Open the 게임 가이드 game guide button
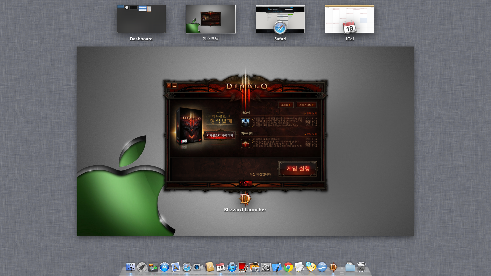The image size is (491, 276). (306, 105)
